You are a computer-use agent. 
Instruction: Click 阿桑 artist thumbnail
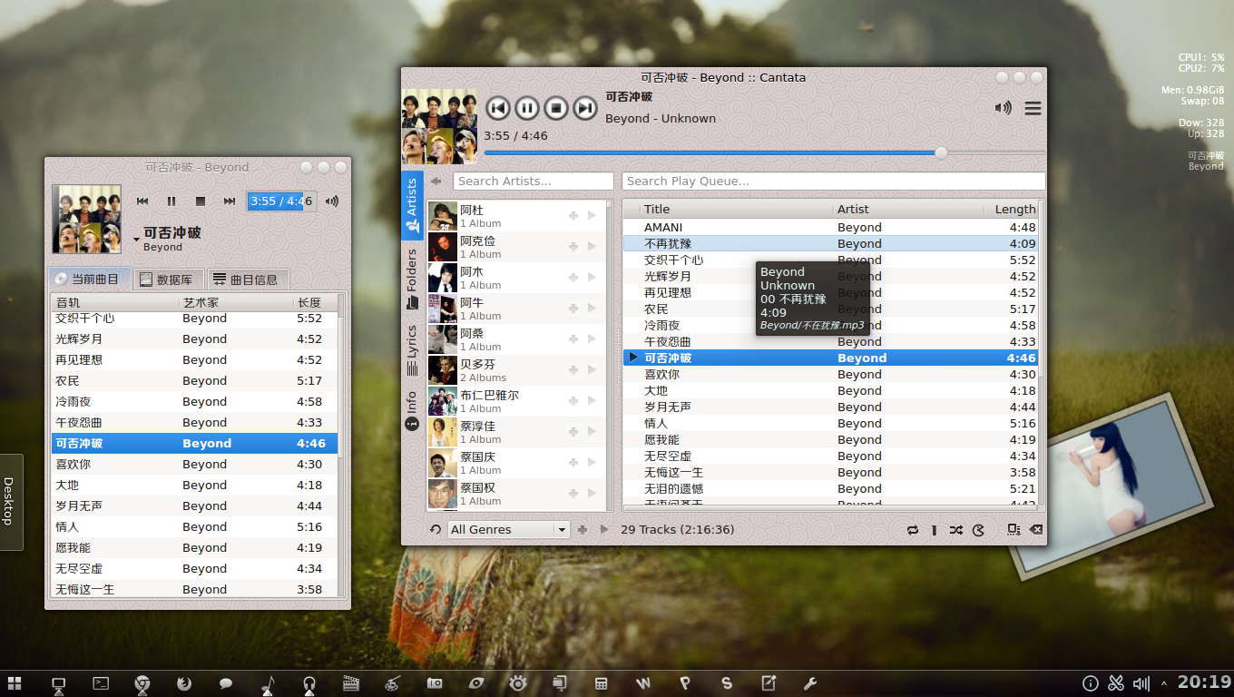pyautogui.click(x=443, y=339)
